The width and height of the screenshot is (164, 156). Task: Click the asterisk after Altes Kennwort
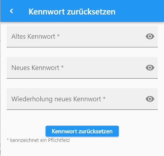58,36
